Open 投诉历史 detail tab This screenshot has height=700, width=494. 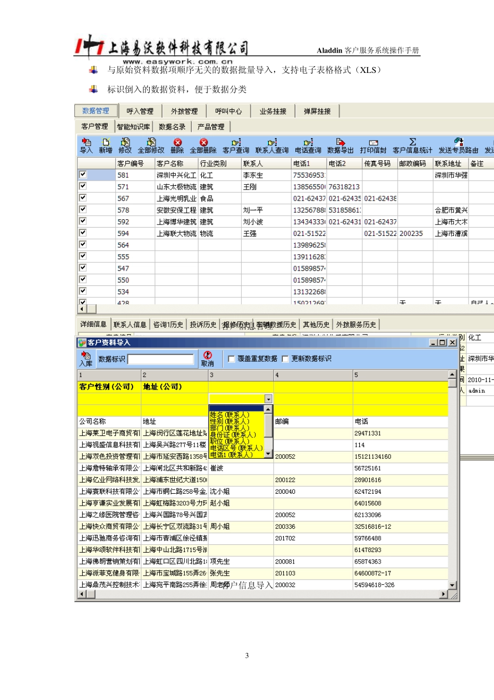[203, 324]
